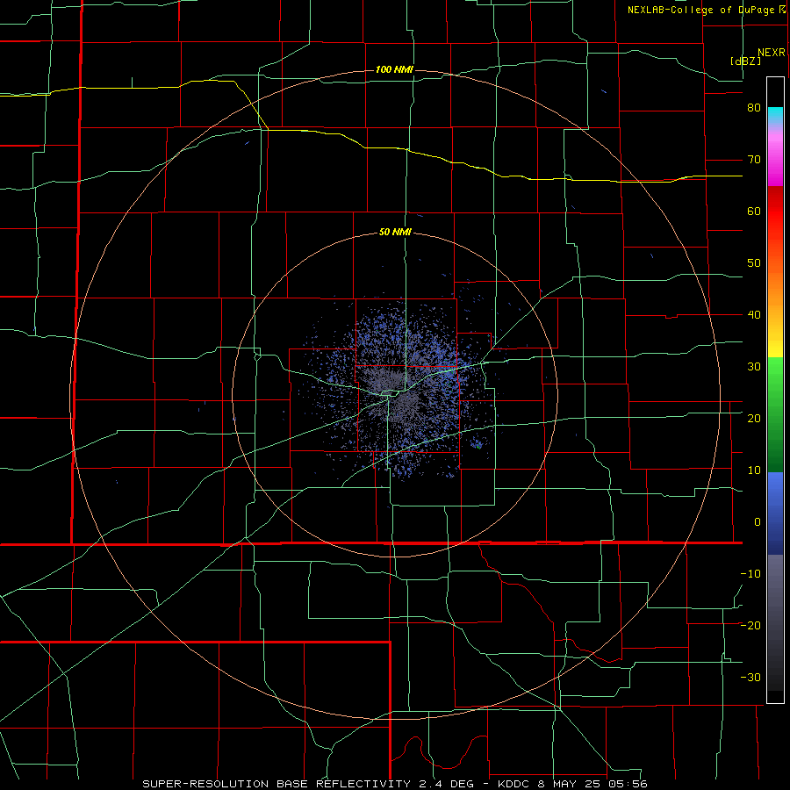Click the -10 value on the dBZ scale

click(x=750, y=574)
